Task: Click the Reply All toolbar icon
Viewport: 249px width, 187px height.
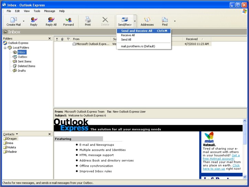Action: click(51, 20)
